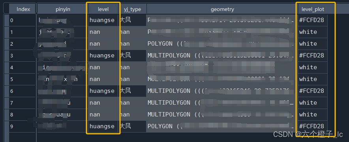
Task: Select row index 7
Action: [x=22, y=103]
